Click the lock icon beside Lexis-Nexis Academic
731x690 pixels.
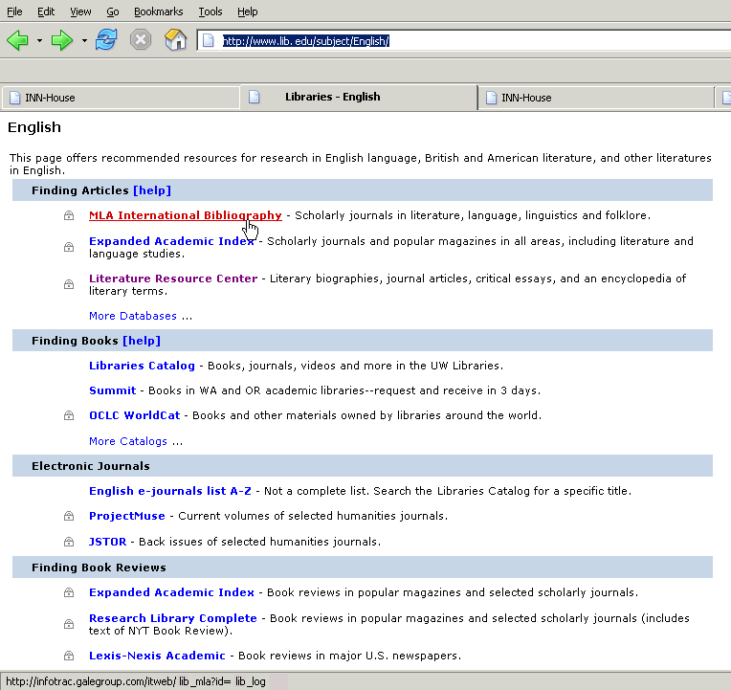click(x=69, y=656)
